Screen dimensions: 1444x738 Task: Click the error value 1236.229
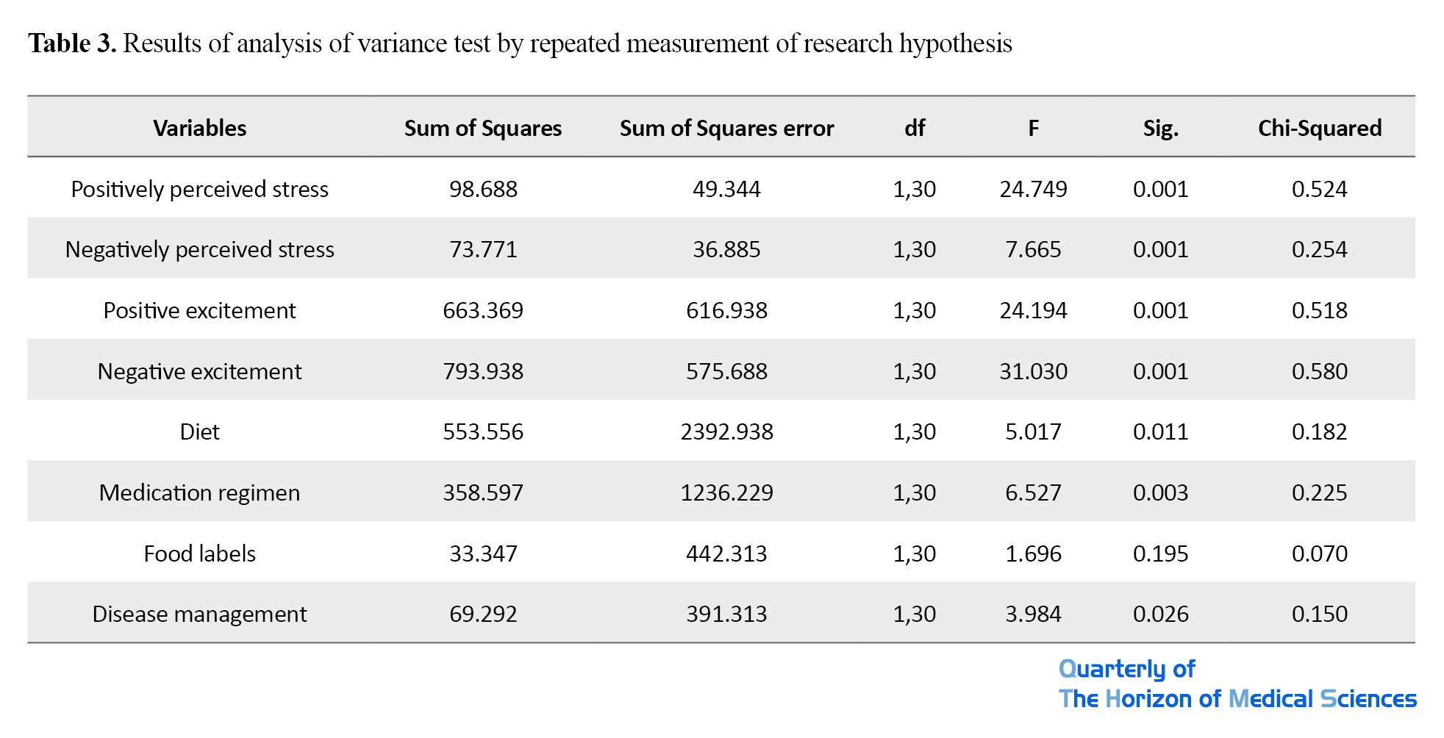[726, 492]
